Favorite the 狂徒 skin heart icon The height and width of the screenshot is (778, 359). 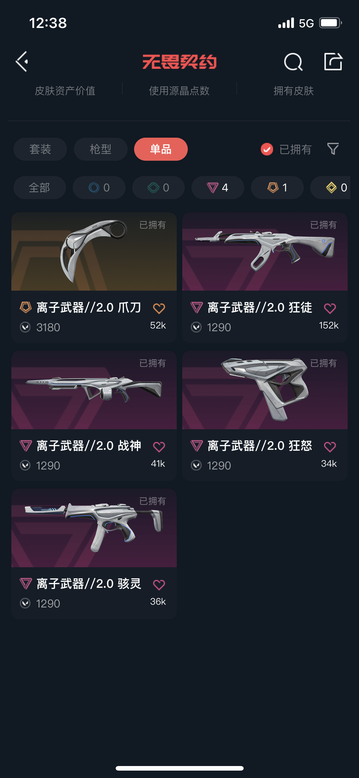[330, 308]
